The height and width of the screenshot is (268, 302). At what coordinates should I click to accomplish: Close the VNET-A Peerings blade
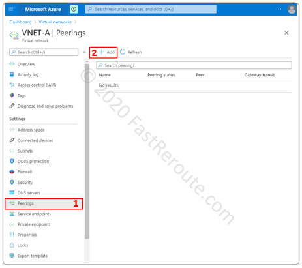point(286,33)
